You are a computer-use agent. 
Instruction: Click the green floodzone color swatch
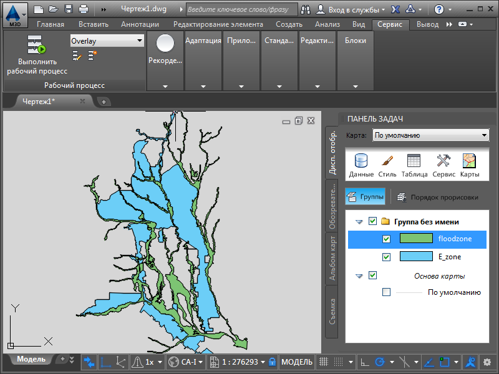coord(415,239)
